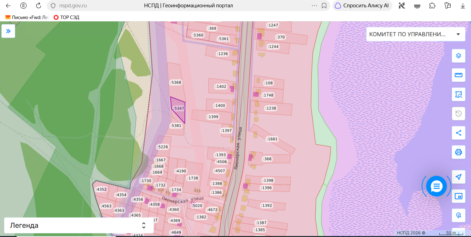Open browser downloads
This screenshot has width=471, height=237.
[463, 6]
